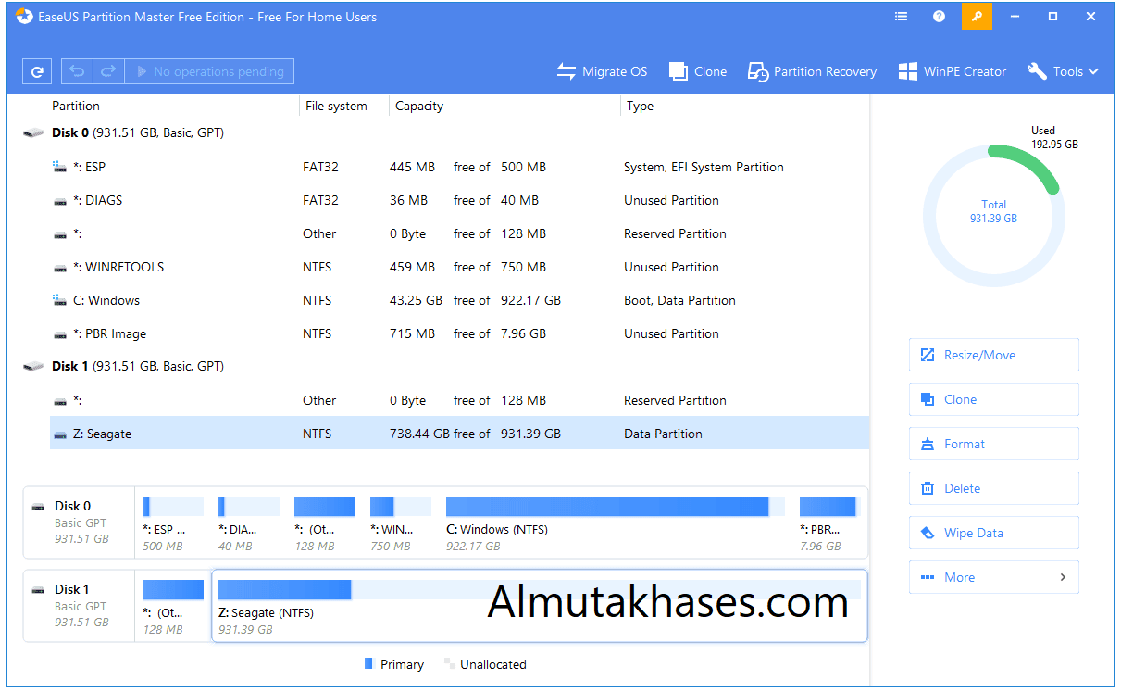Click the Format button
The image size is (1121, 692).
pos(993,444)
